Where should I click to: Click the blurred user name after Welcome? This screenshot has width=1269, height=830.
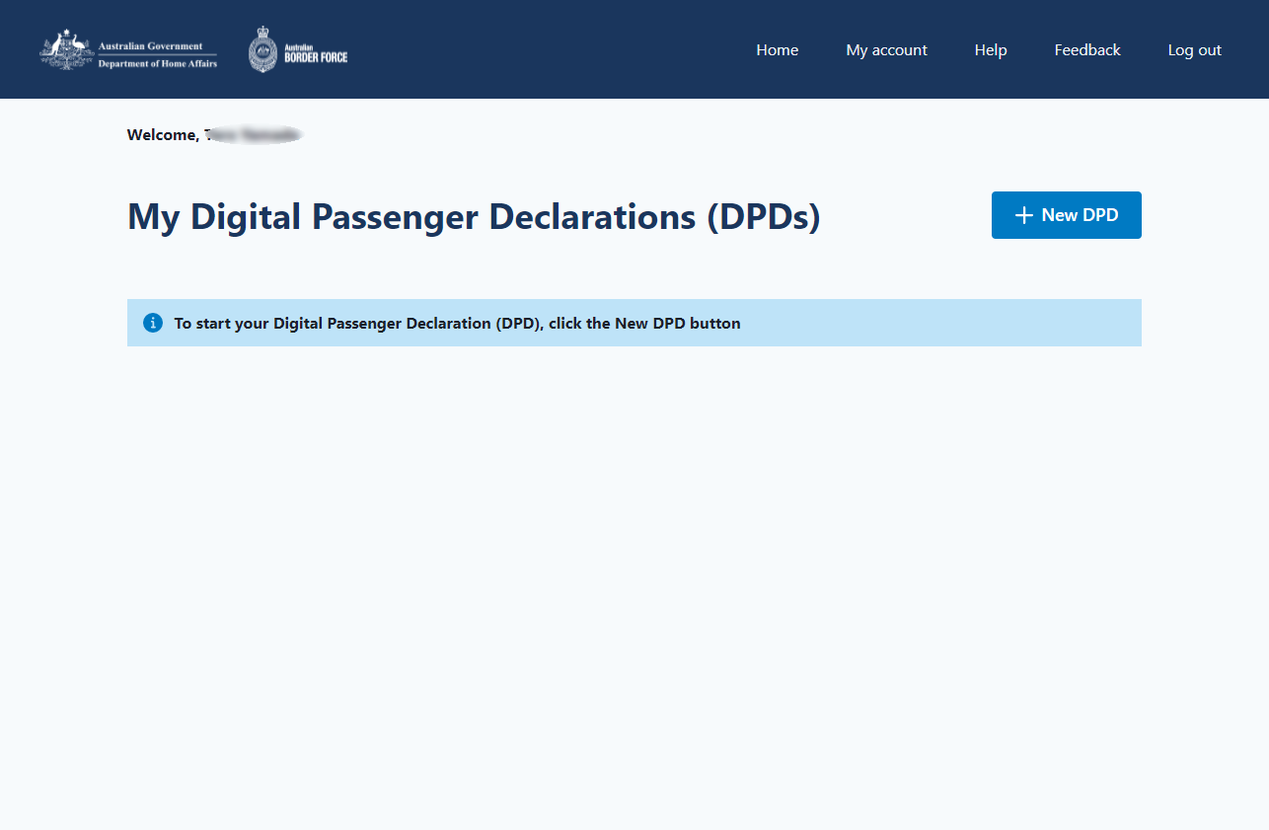point(253,135)
